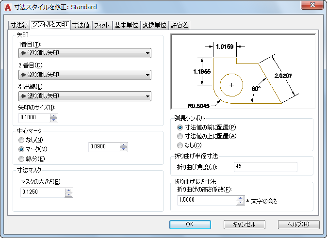
Task: Open the 許容差 tab
Action: coord(180,25)
